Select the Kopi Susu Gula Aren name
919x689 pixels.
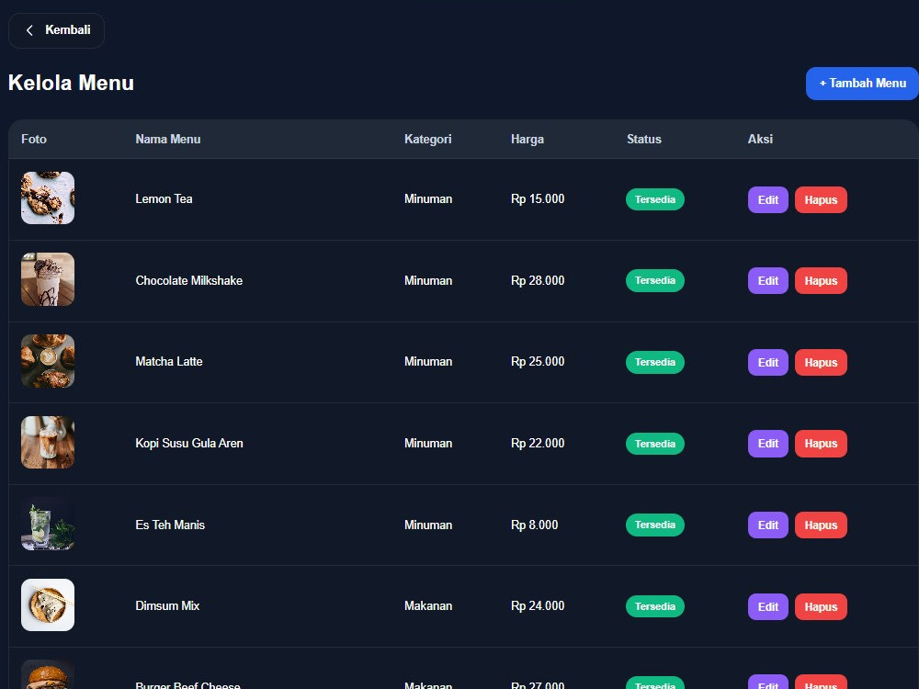click(189, 444)
